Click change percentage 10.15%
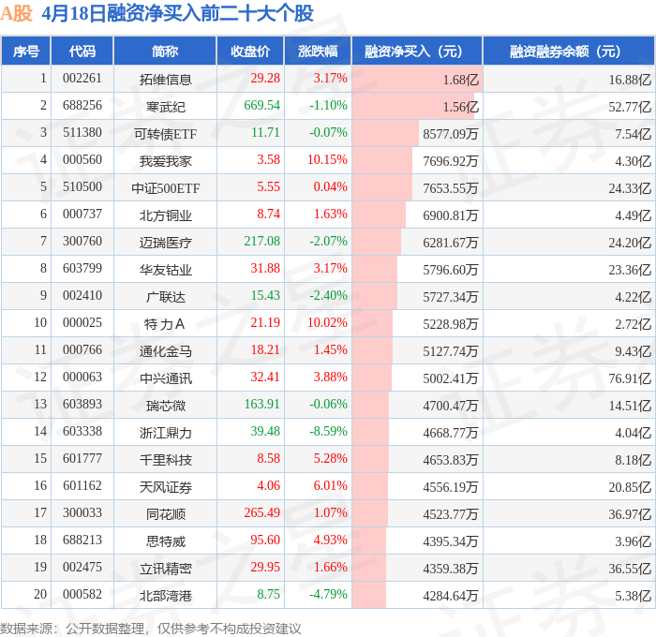 pos(328,159)
